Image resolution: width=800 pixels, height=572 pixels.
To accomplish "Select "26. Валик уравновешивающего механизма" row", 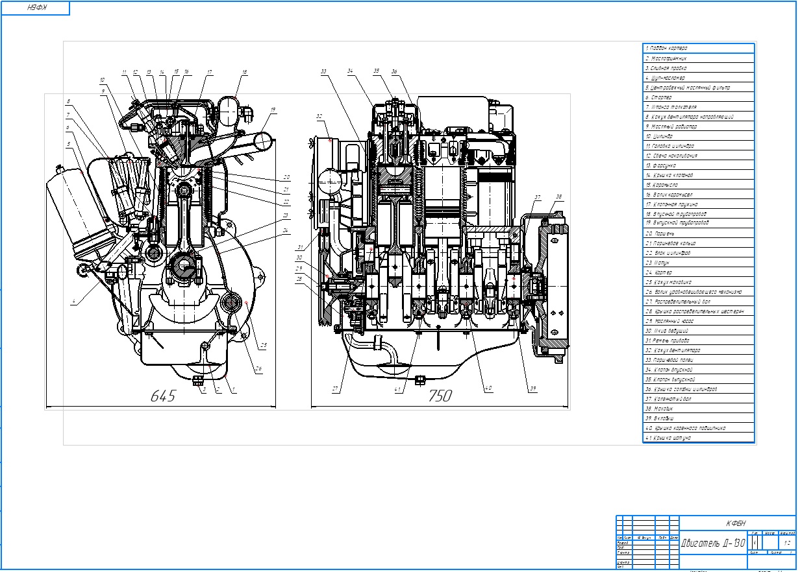I will pos(699,292).
